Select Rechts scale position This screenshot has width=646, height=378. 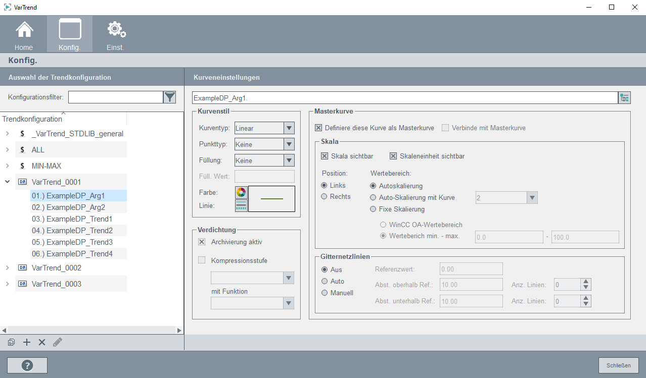pos(325,196)
